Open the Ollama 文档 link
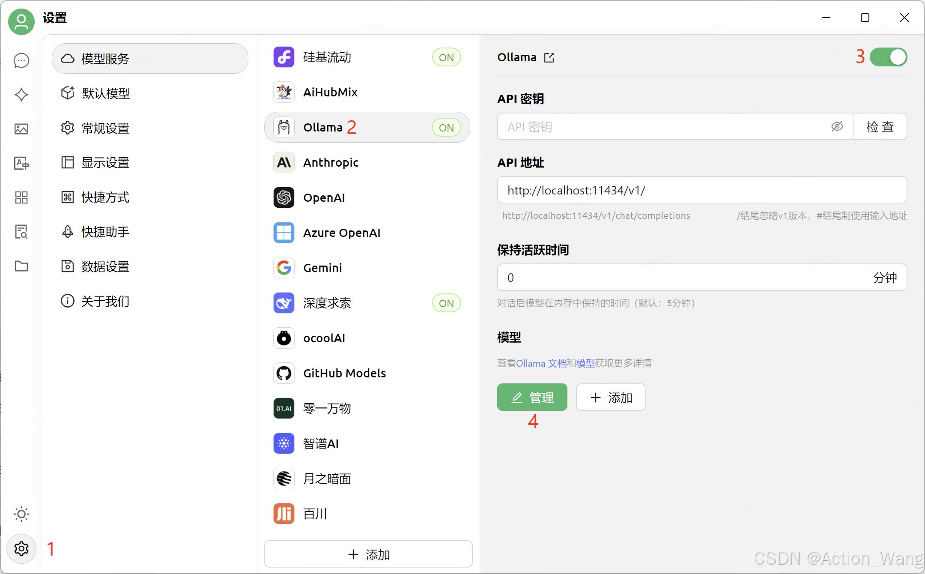 pos(541,363)
